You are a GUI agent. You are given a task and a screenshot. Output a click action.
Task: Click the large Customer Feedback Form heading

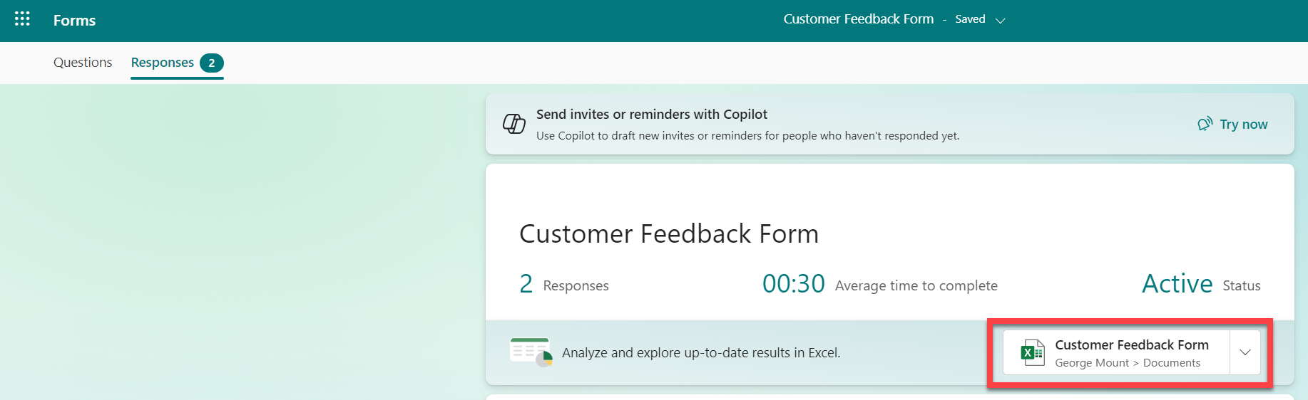click(x=668, y=234)
